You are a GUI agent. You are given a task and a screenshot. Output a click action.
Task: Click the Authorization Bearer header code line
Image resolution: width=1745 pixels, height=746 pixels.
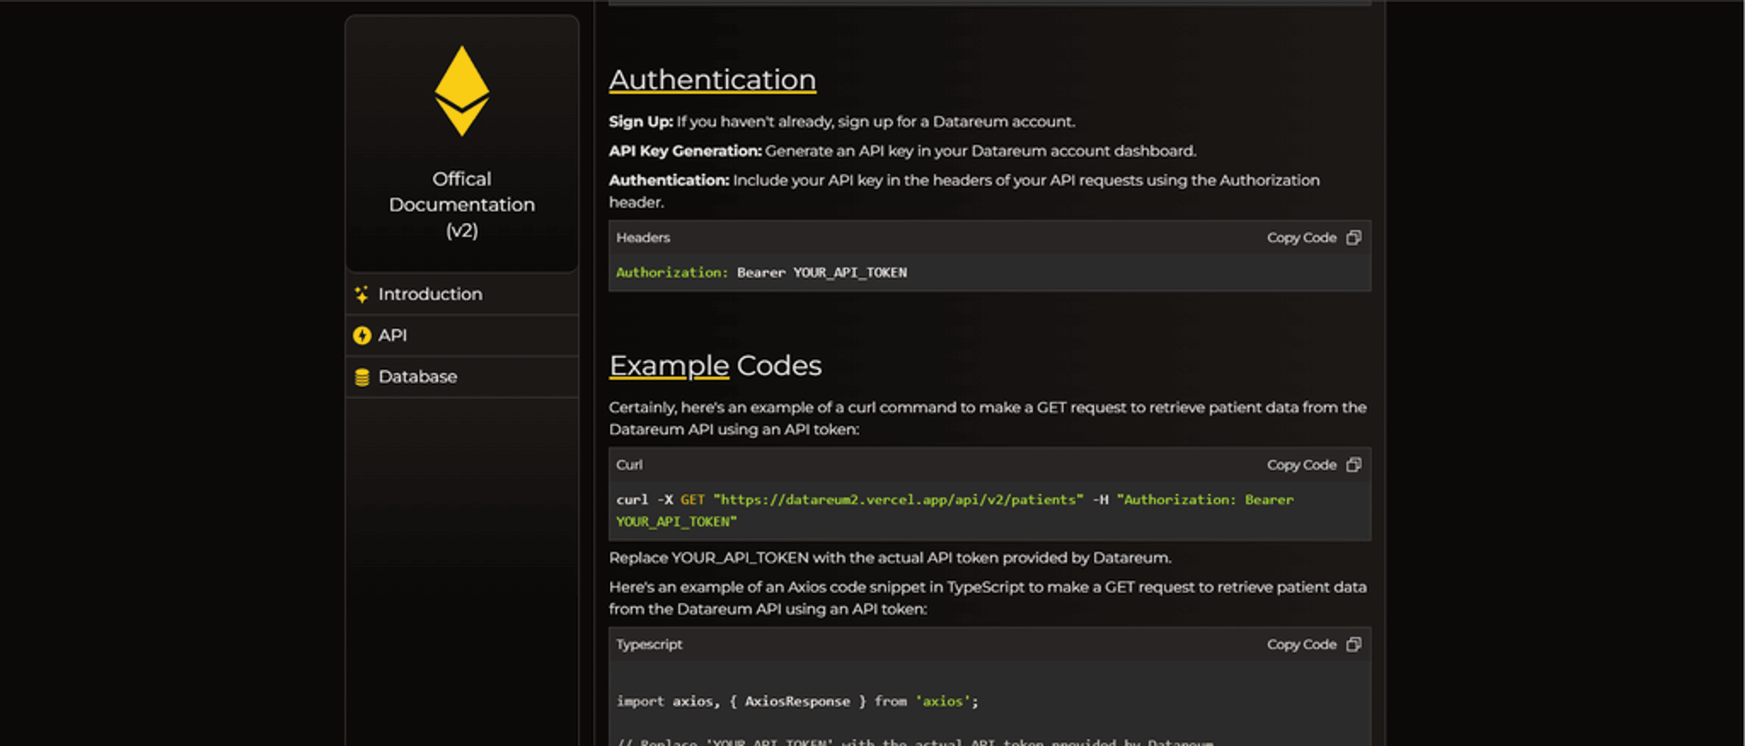762,272
